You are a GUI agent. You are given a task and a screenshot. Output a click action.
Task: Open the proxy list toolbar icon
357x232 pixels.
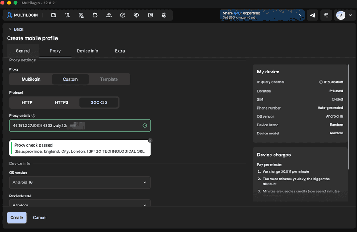click(x=81, y=15)
